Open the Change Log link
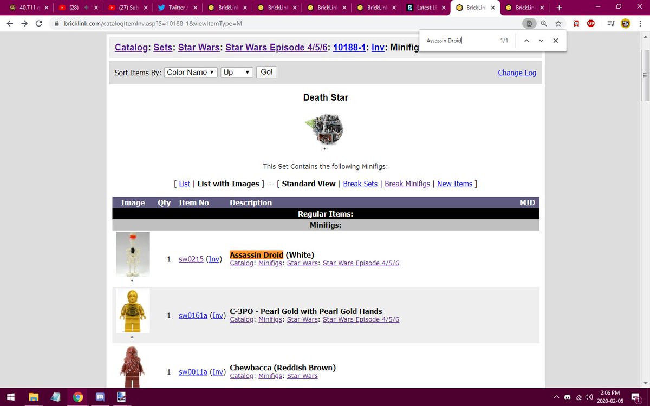Screen dimensions: 650x406 pyautogui.click(x=517, y=73)
